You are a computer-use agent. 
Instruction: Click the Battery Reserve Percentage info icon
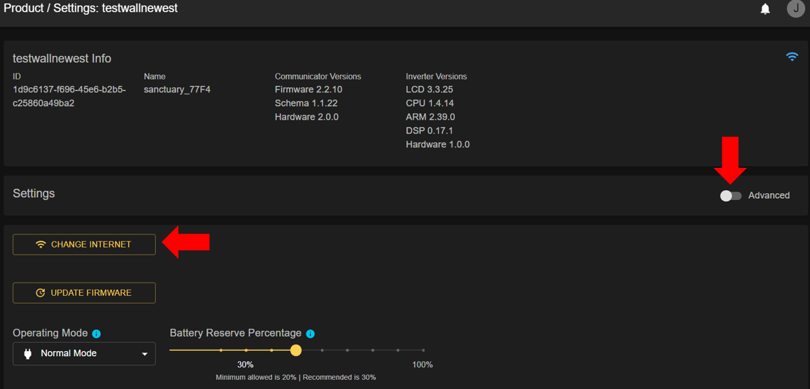pyautogui.click(x=311, y=334)
